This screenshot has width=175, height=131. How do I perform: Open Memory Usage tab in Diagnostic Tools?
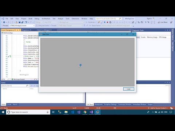coord(152,37)
